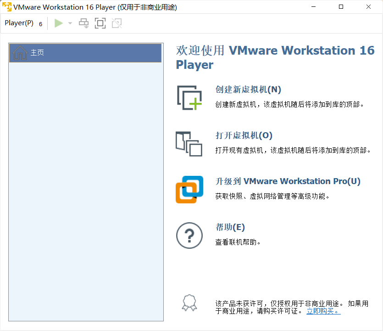Open 打开虚拟机(O) link

tap(244, 135)
